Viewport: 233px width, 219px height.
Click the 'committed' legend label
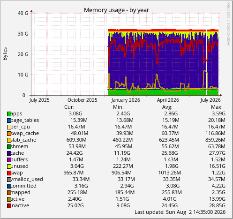(23, 186)
